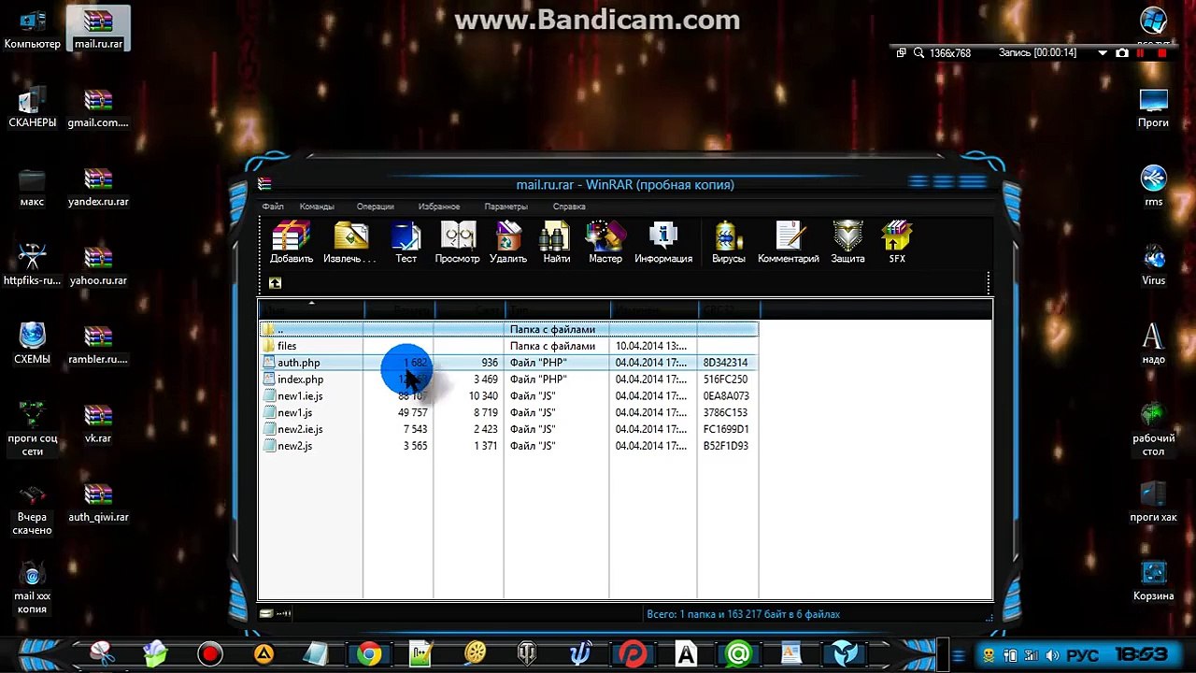Open Просмотр (View) in WinRAR toolbar
1196x673 pixels.
[457, 242]
